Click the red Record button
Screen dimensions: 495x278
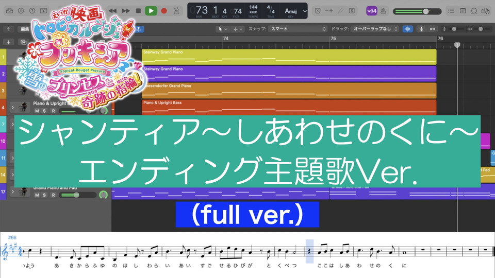point(164,11)
